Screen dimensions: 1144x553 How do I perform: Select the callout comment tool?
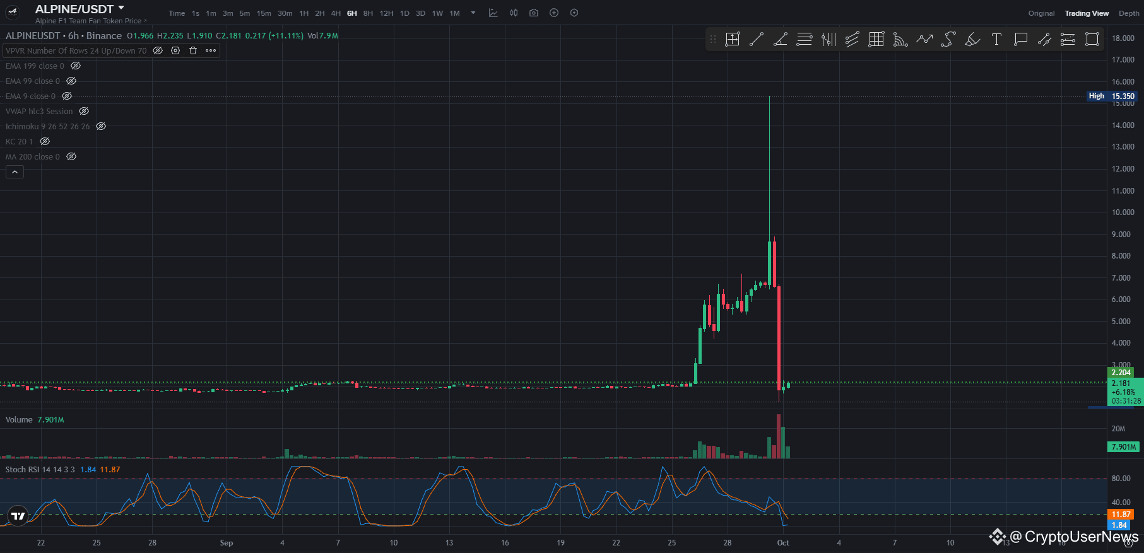click(x=1020, y=40)
